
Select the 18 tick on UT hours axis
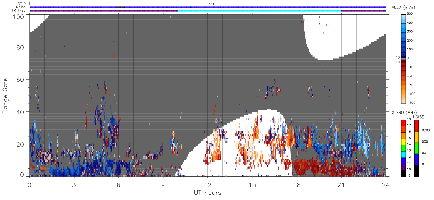(x=297, y=184)
